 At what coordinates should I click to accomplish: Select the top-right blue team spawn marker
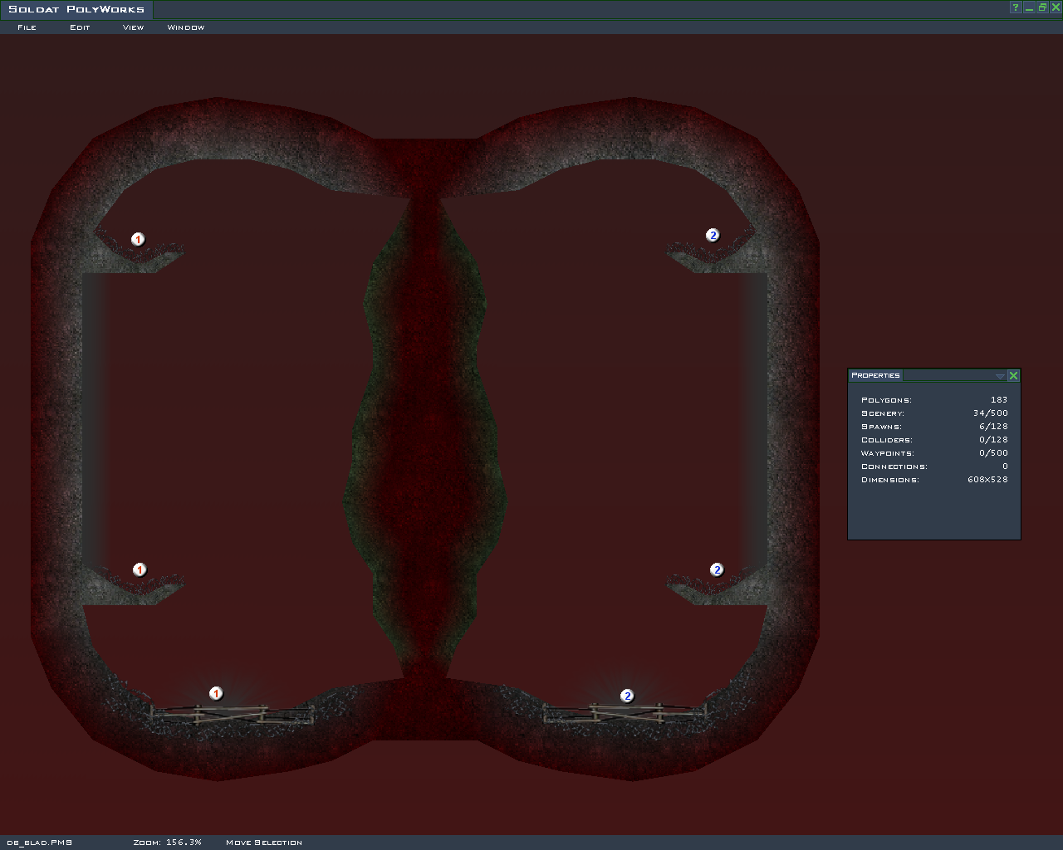713,235
